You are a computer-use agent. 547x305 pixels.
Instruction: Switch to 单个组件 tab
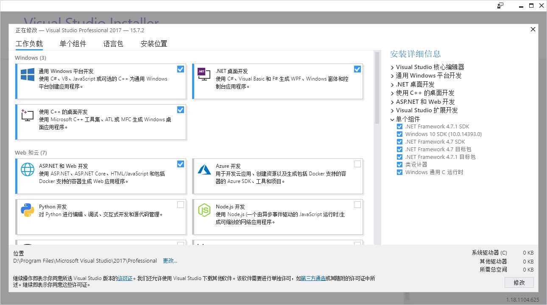[73, 44]
